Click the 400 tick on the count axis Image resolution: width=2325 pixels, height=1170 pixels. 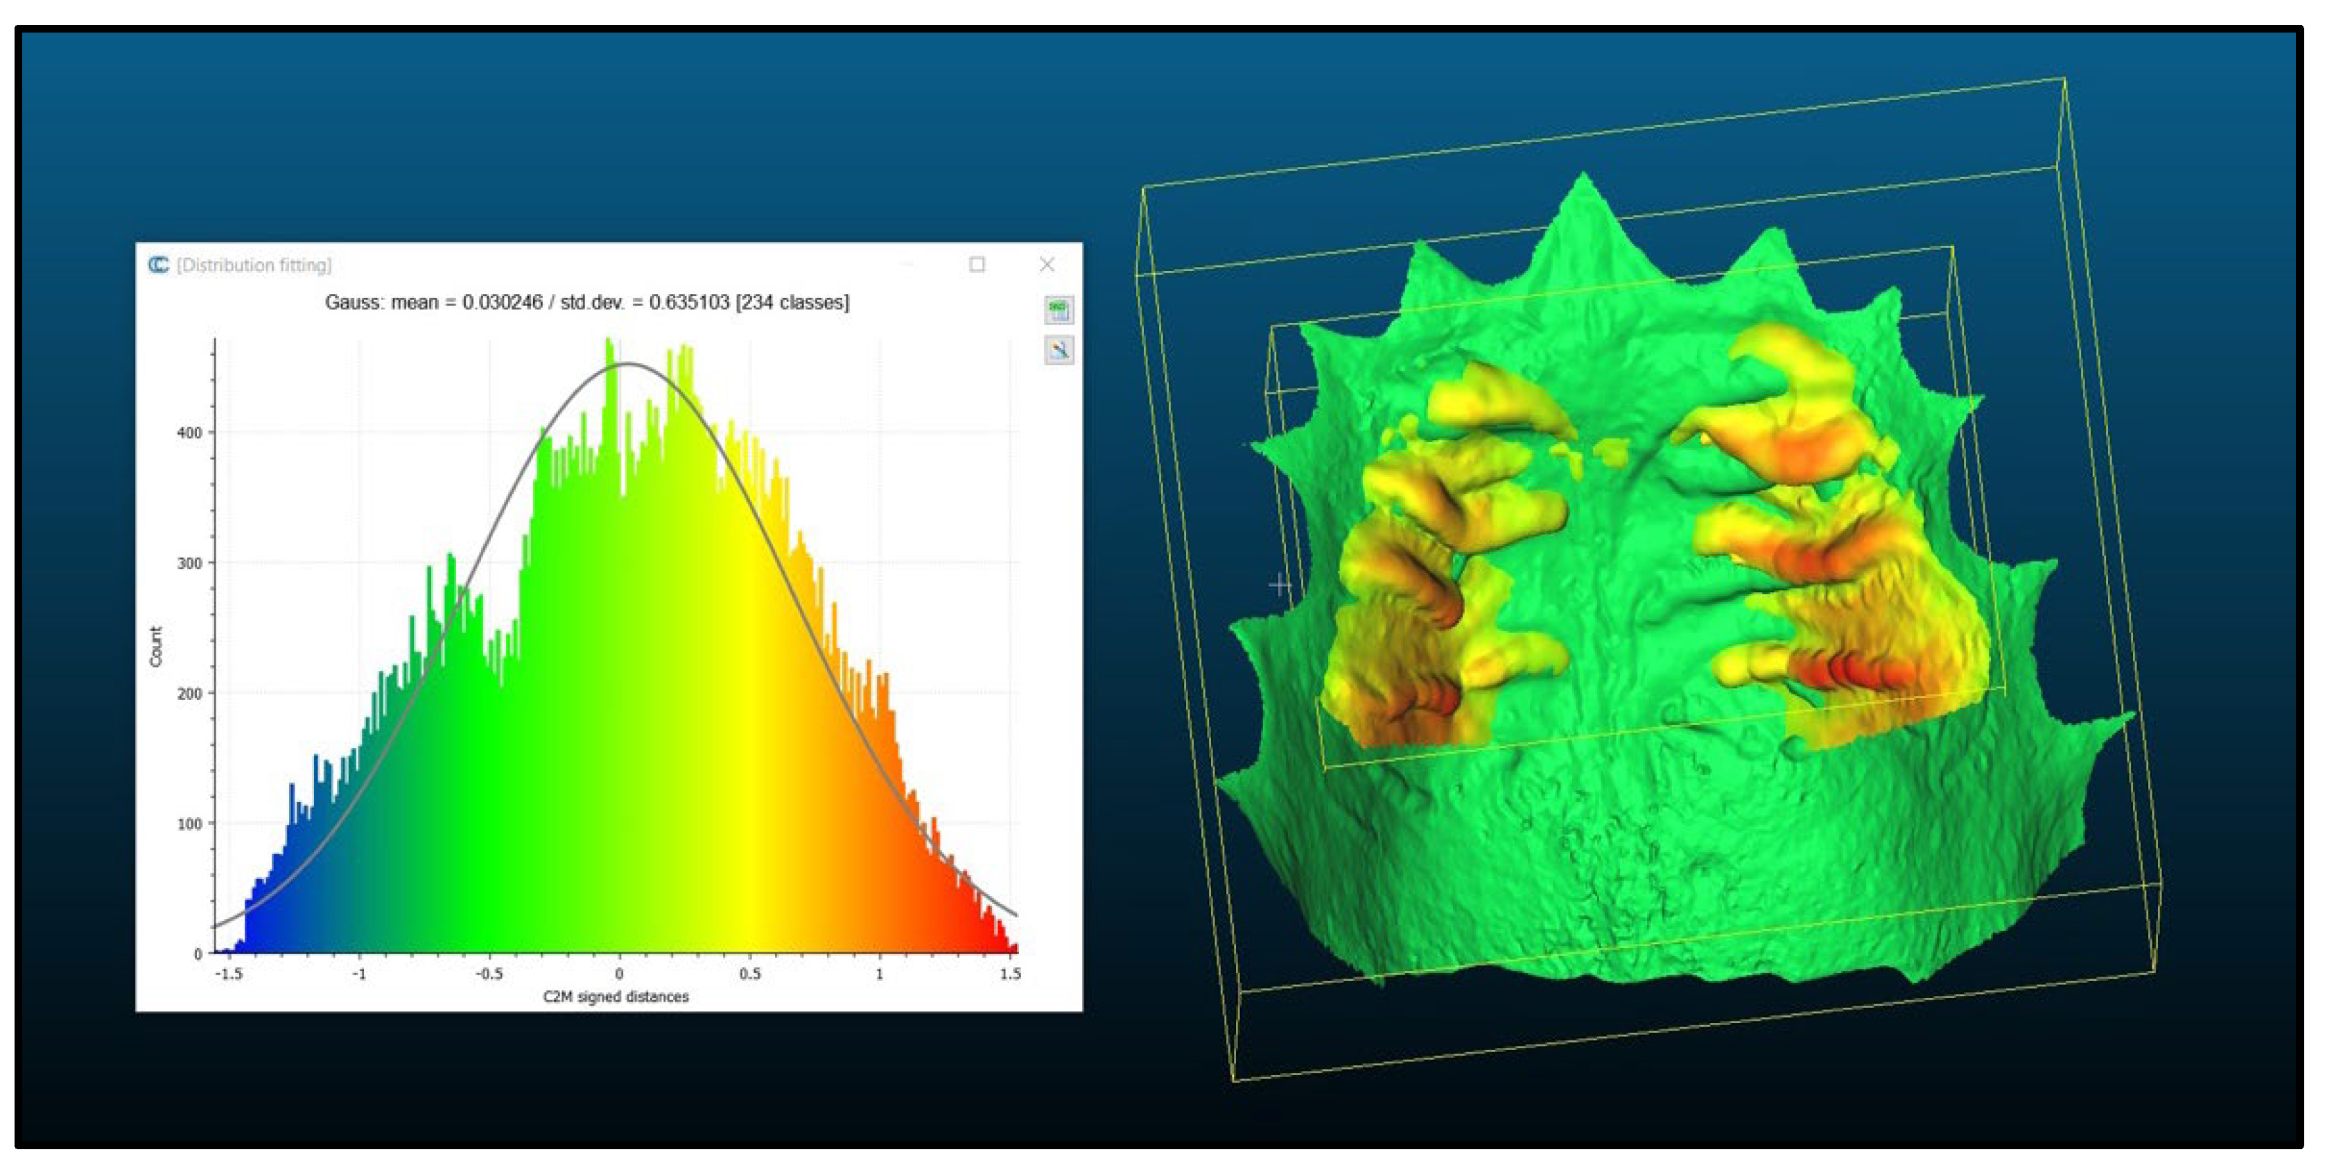click(189, 433)
